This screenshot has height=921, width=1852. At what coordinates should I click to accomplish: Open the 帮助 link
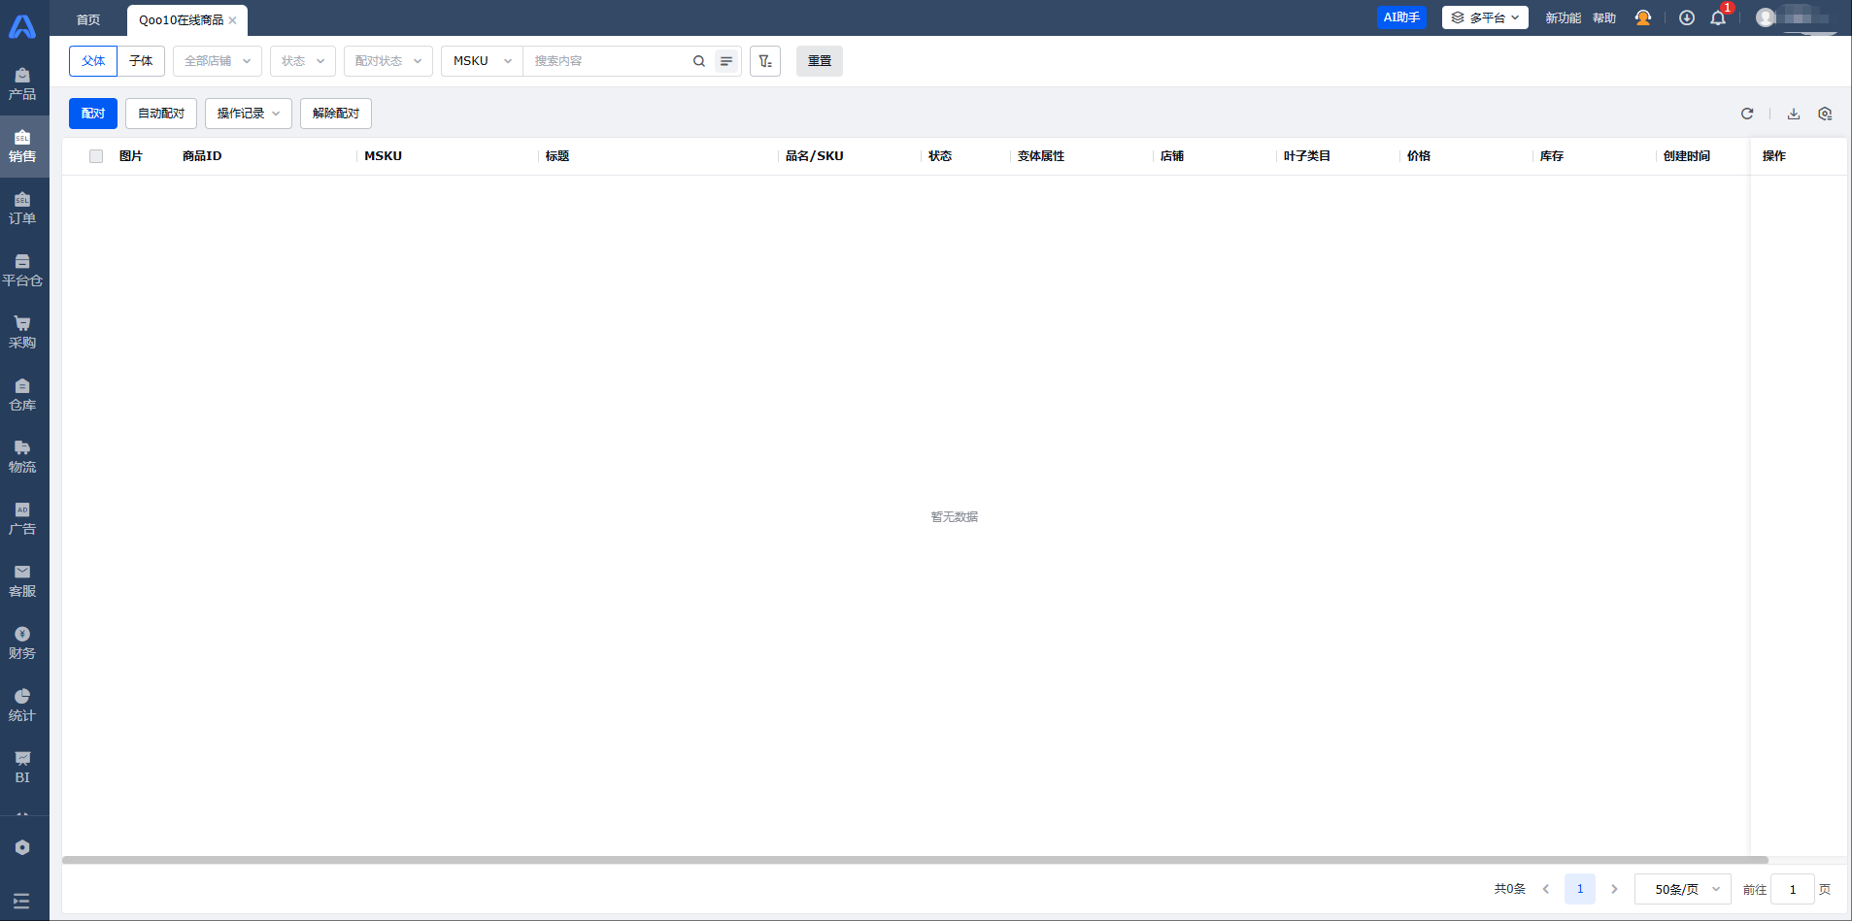(1604, 17)
